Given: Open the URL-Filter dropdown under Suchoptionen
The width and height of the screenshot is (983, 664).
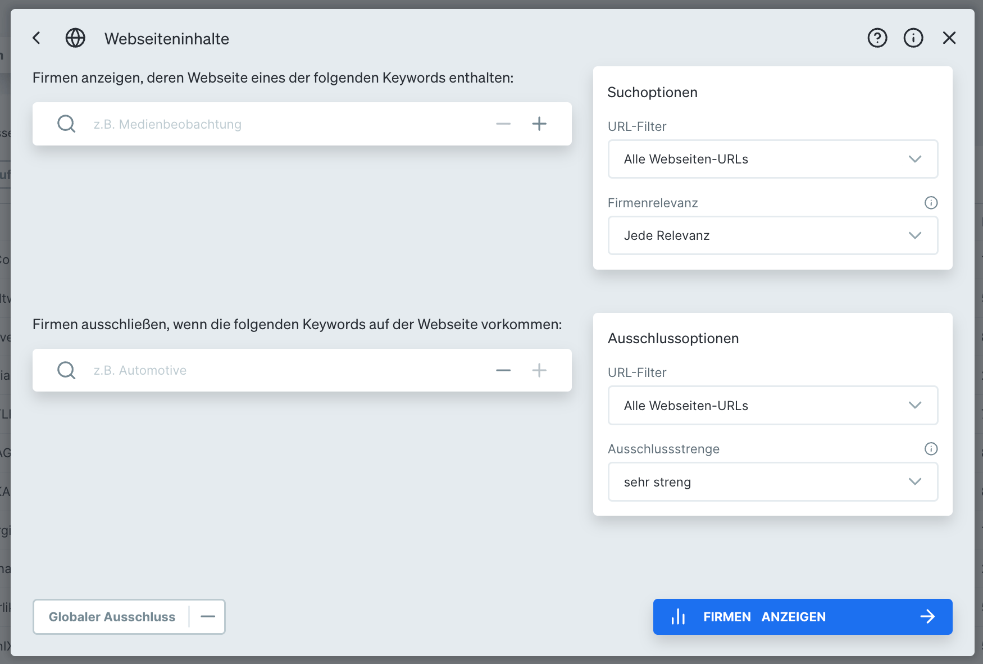Looking at the screenshot, I should [x=772, y=159].
